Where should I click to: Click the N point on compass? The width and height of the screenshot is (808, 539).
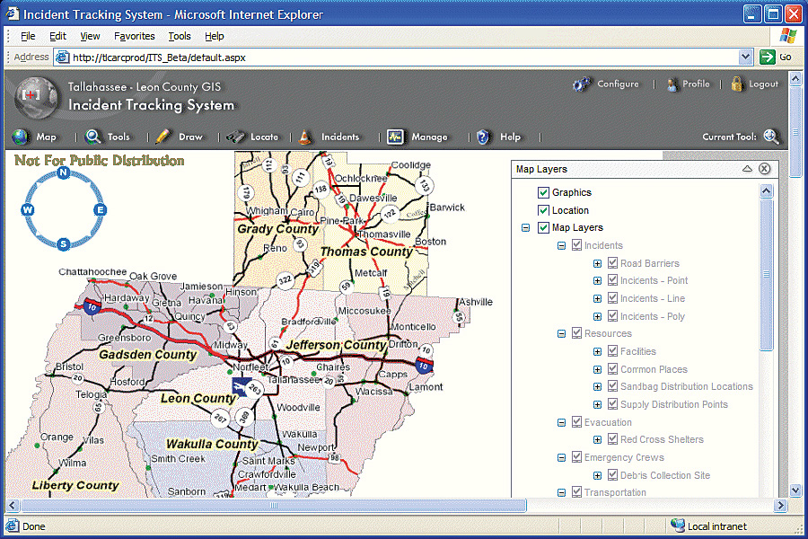[64, 172]
